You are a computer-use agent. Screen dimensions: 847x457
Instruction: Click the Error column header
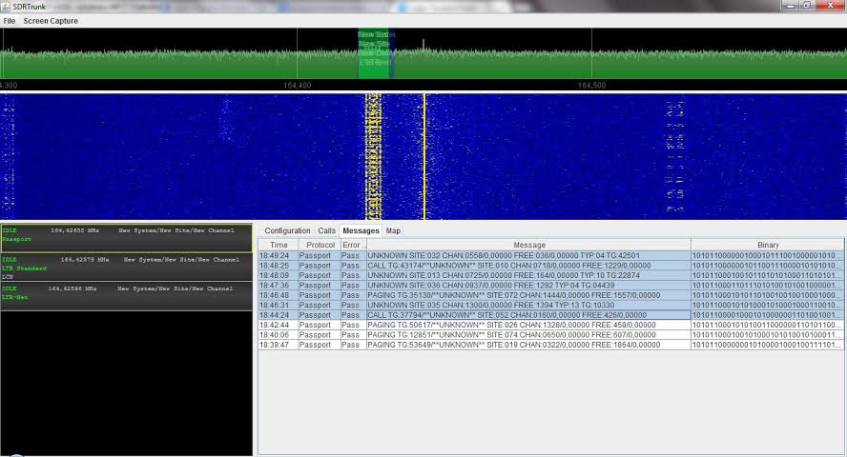(x=353, y=245)
